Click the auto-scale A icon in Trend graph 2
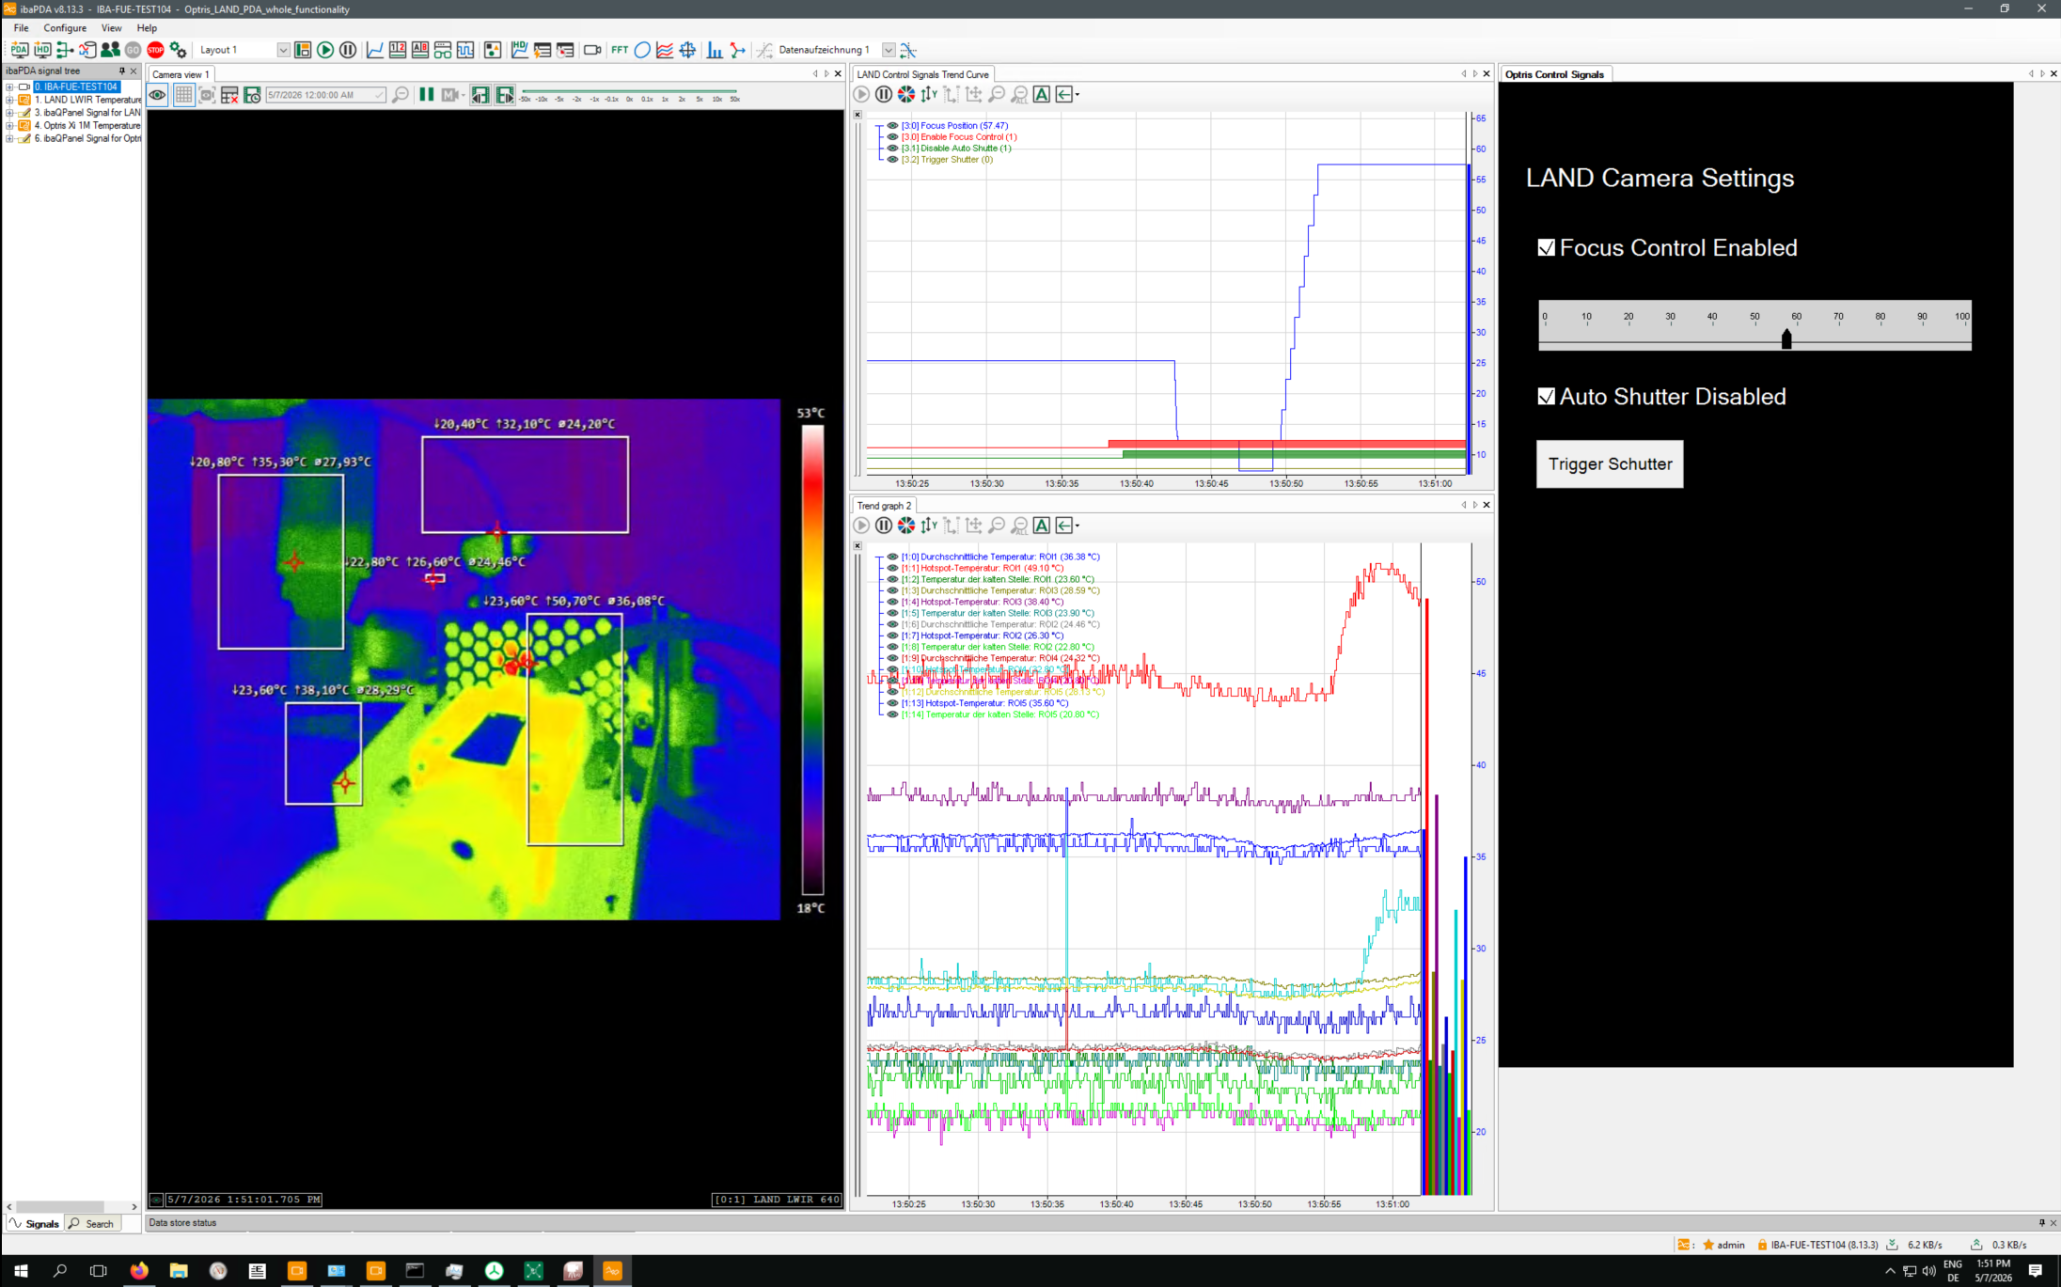This screenshot has height=1287, width=2061. [x=1042, y=526]
